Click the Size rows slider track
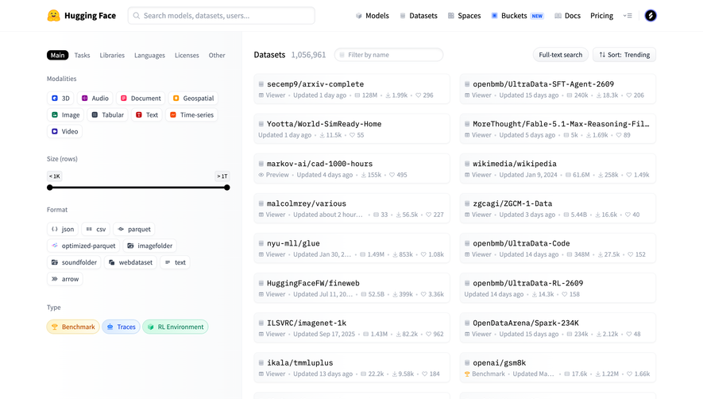This screenshot has height=399, width=703. click(138, 188)
